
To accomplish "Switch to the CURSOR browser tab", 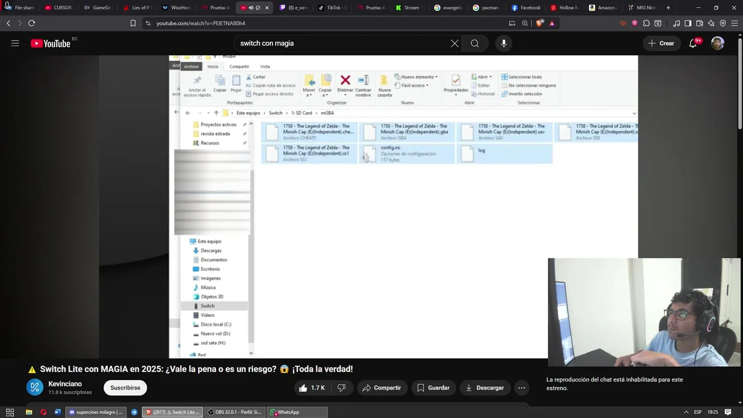I will (59, 8).
